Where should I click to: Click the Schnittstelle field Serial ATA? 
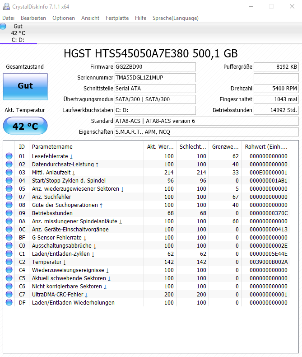point(155,88)
